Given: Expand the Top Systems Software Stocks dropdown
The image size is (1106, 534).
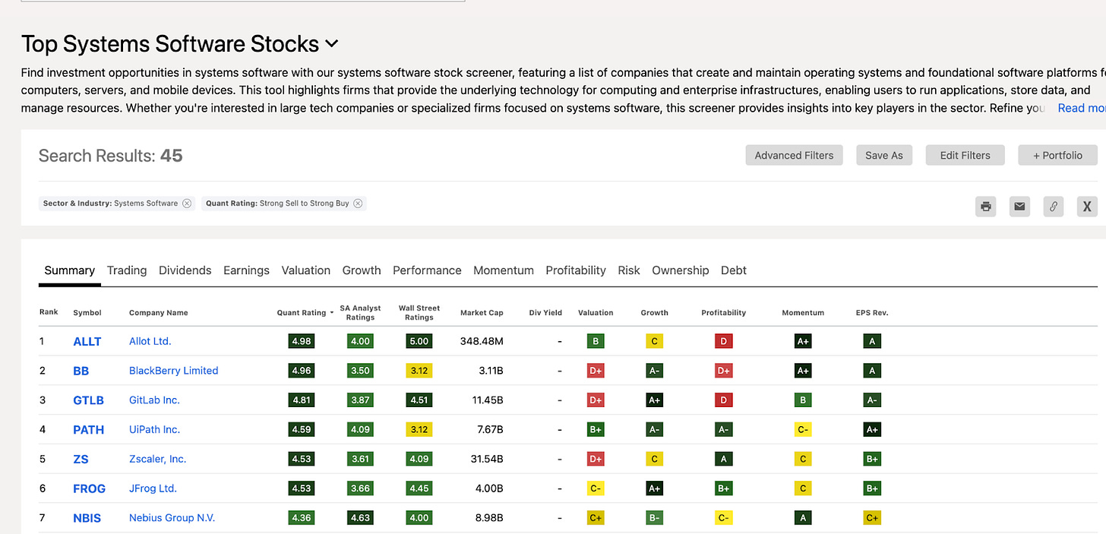Looking at the screenshot, I should pos(332,44).
